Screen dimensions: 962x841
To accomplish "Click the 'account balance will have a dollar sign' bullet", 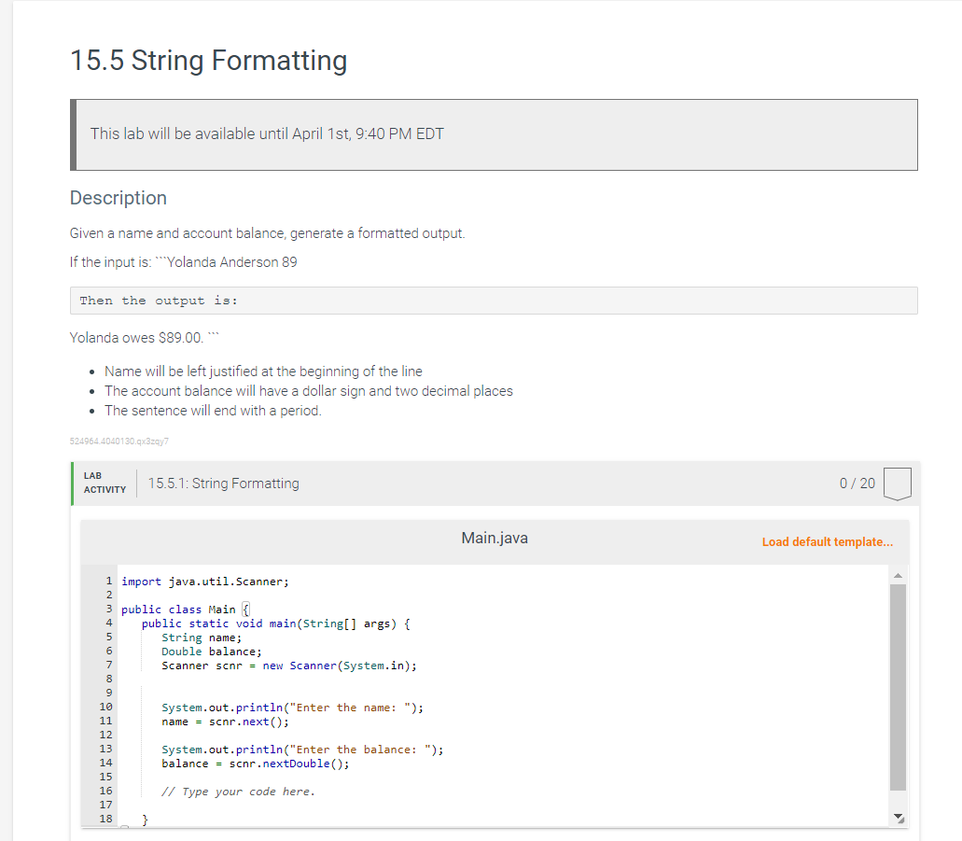I will [x=309, y=391].
